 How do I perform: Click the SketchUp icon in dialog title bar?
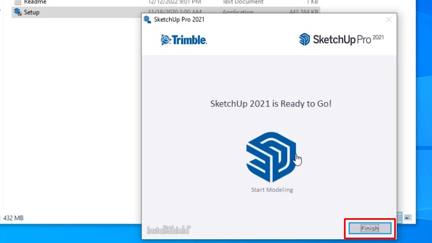tap(147, 19)
